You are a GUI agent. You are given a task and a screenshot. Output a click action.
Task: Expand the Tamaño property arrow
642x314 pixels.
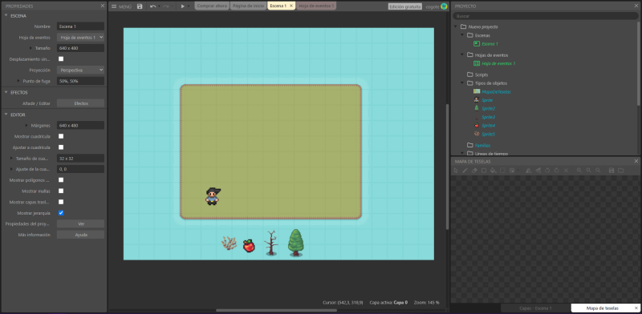tap(30, 48)
